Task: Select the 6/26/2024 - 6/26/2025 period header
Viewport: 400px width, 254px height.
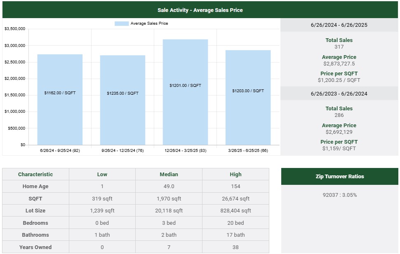Action: tap(339, 25)
